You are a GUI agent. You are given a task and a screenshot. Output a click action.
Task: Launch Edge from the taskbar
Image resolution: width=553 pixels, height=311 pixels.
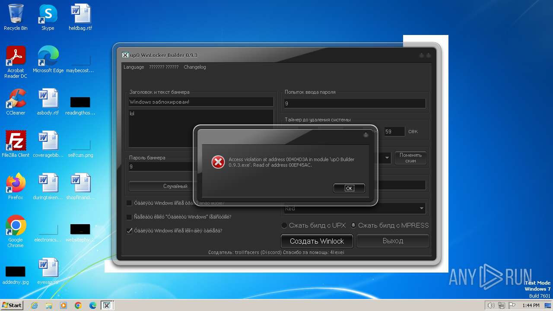(x=93, y=305)
